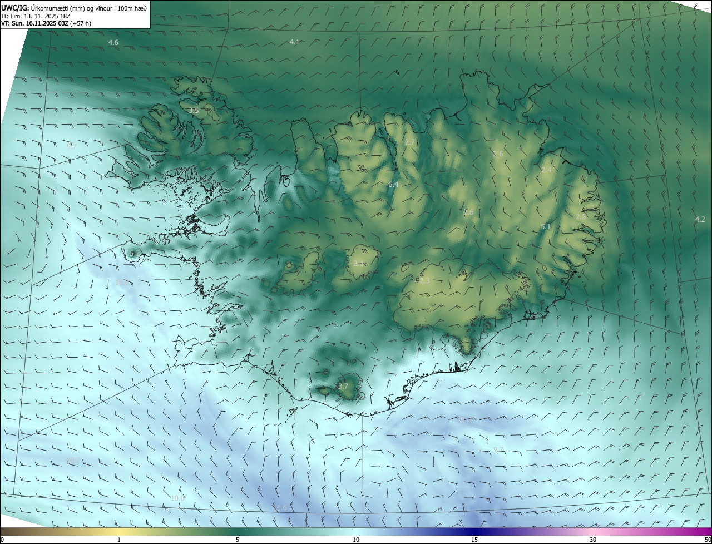Click the 'IT: Fim. 13. 11. 2025 18Z' line
The width and height of the screenshot is (712, 544).
pyautogui.click(x=36, y=16)
